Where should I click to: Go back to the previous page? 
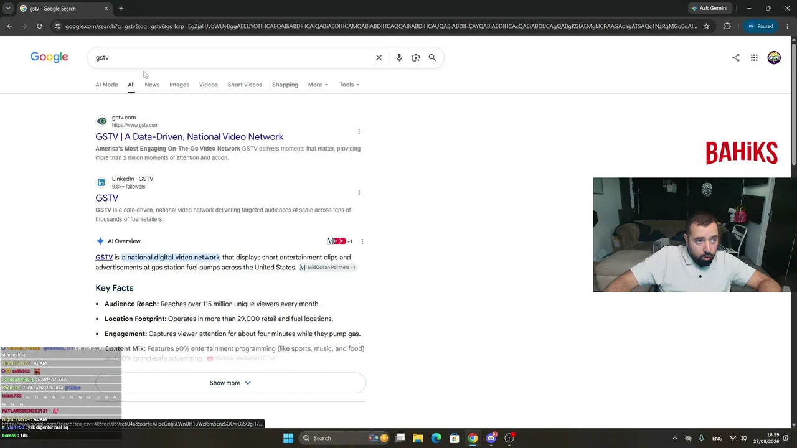click(9, 26)
